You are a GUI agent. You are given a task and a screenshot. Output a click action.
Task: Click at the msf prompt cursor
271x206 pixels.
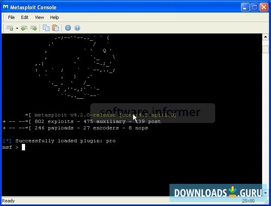pos(23,148)
